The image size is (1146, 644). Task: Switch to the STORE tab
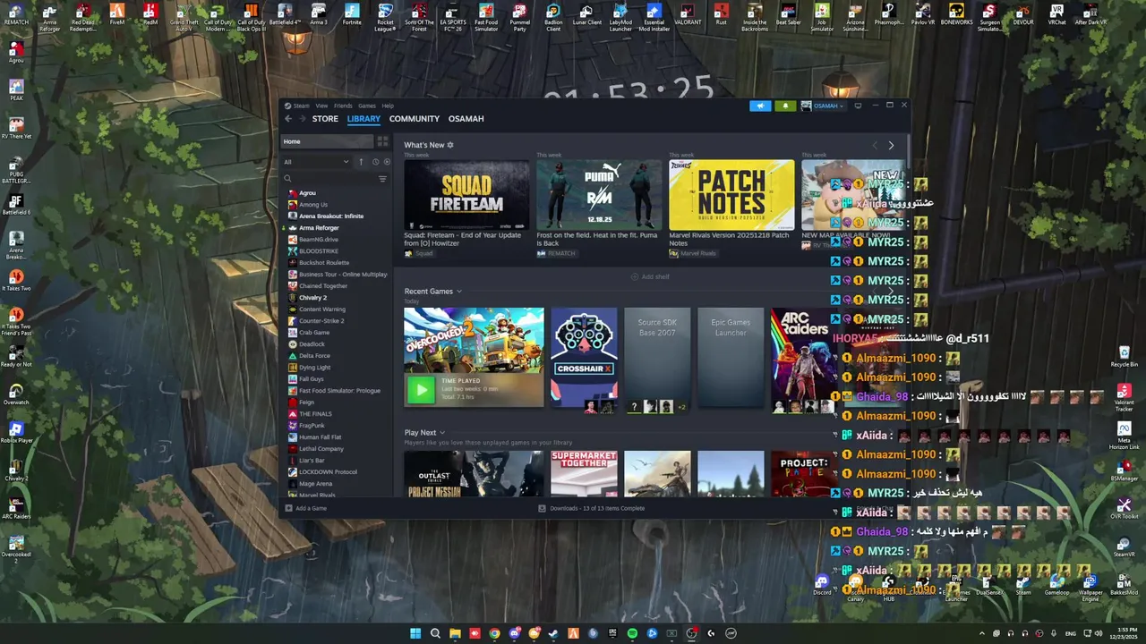pyautogui.click(x=325, y=119)
